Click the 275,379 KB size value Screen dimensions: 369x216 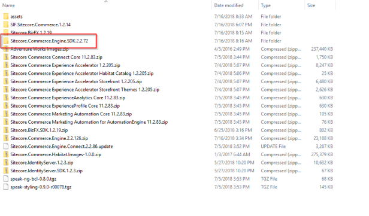[x=322, y=154]
